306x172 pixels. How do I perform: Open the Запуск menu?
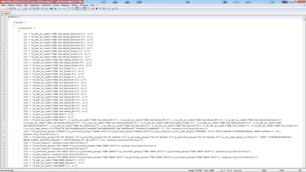pos(75,5)
